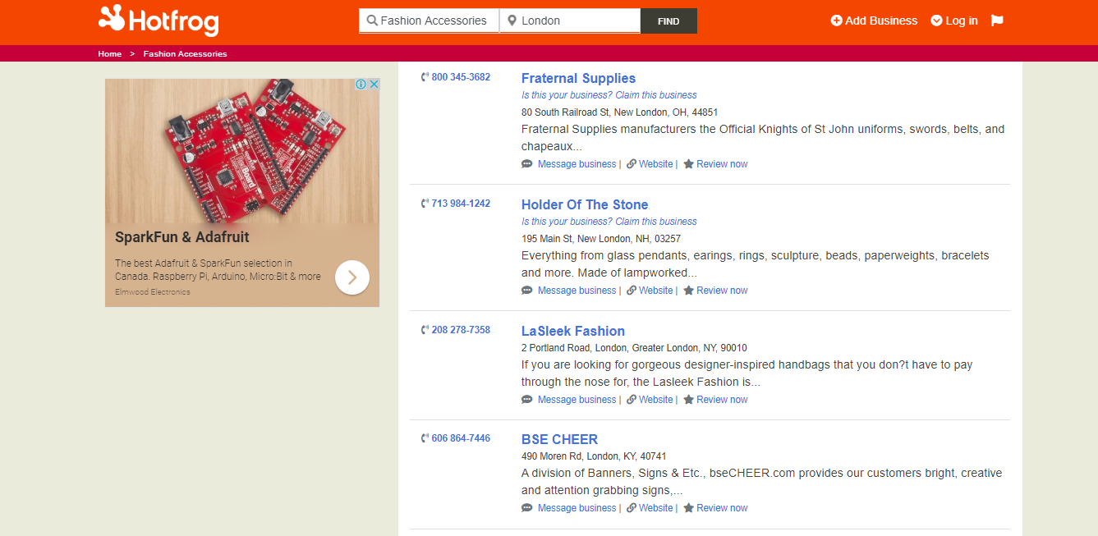
Task: Expand the Log in dropdown
Action: (954, 21)
